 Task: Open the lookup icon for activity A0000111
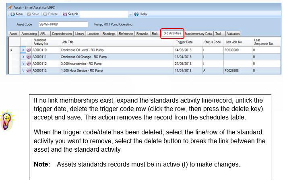click(x=29, y=57)
